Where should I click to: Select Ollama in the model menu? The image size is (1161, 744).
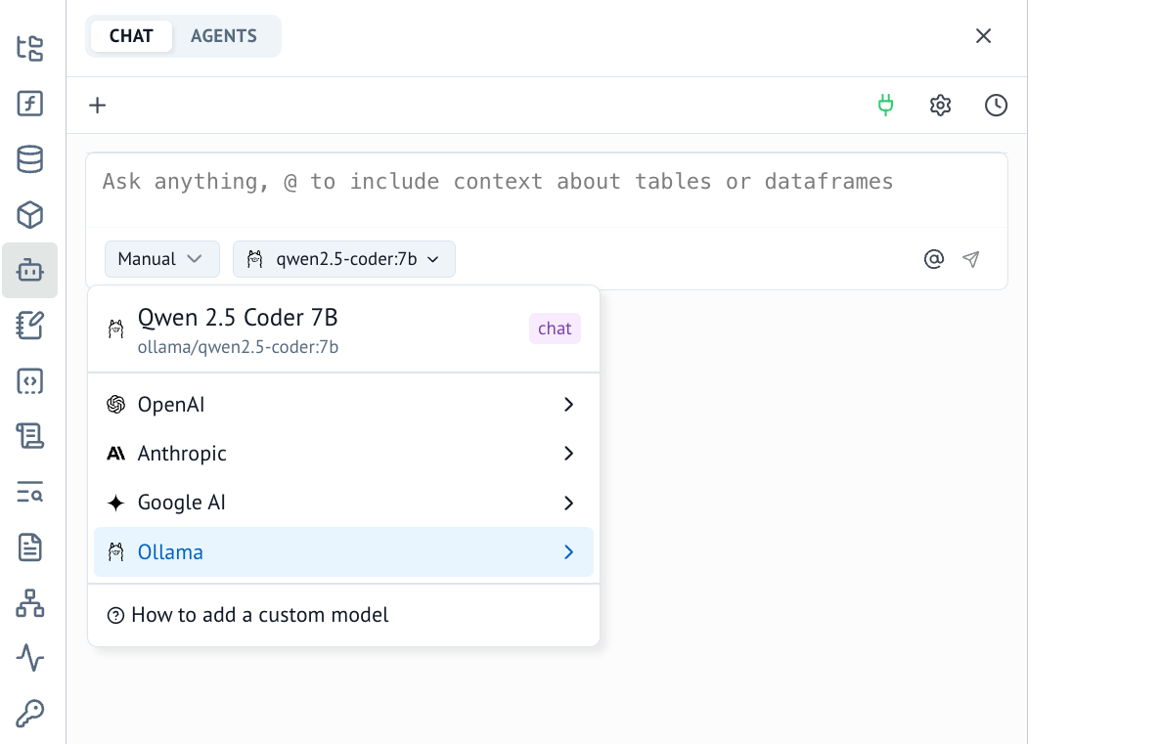coord(343,552)
